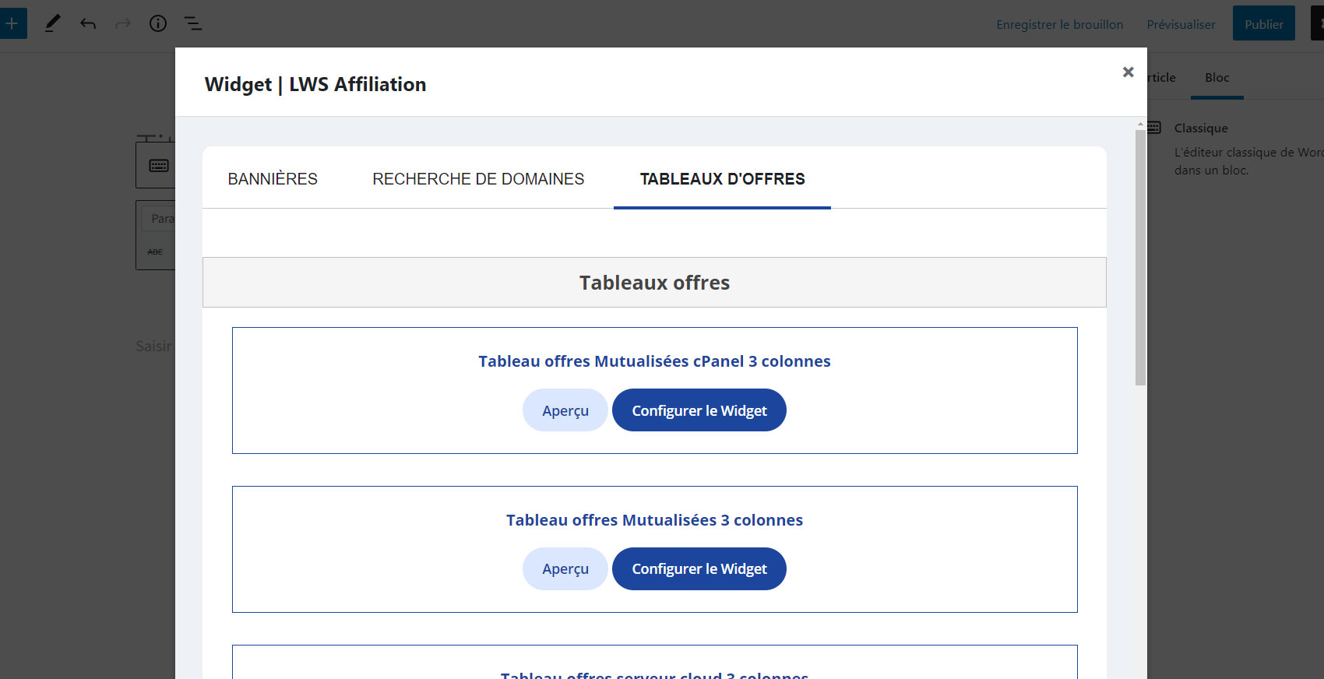Redo with the right arrow icon
Screen dimensions: 1324x679
coord(123,23)
